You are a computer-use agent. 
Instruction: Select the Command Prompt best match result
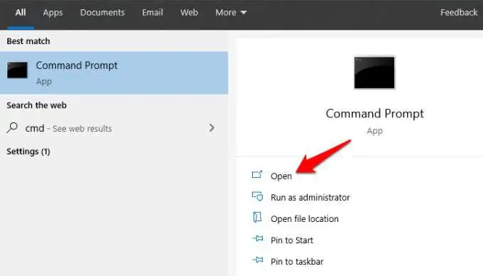pos(114,73)
